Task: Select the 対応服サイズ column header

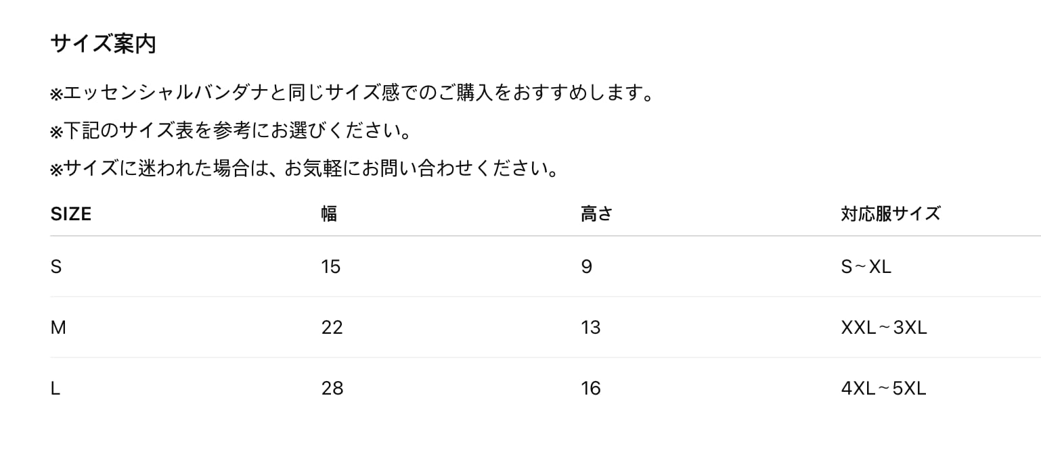Action: pos(890,214)
